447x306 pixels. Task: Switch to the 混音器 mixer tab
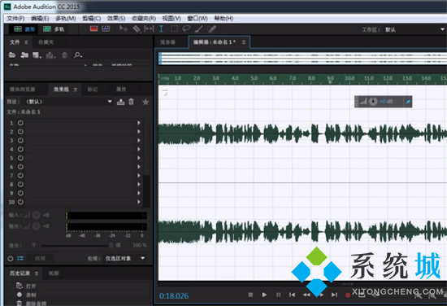pyautogui.click(x=167, y=42)
